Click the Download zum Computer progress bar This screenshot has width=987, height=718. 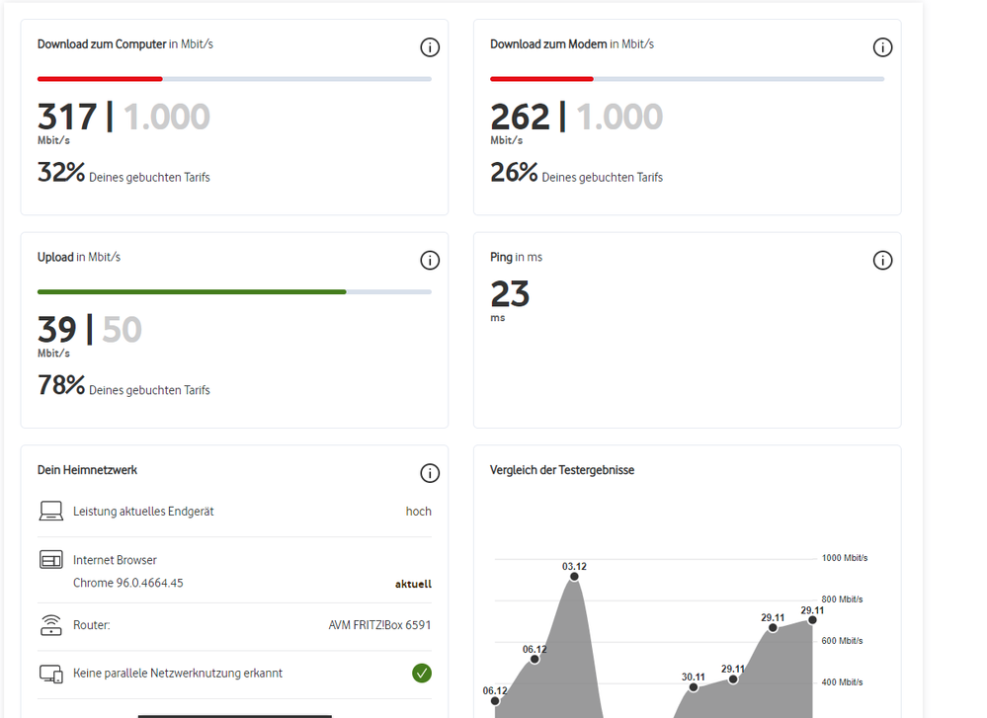click(234, 79)
